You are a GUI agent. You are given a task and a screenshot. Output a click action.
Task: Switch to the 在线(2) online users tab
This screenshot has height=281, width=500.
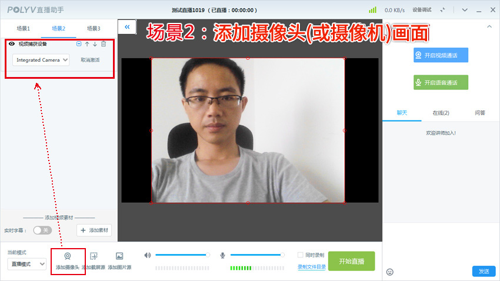441,113
